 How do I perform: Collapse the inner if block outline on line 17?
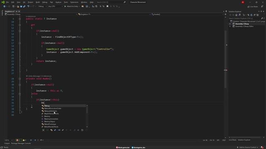(x=20, y=43)
